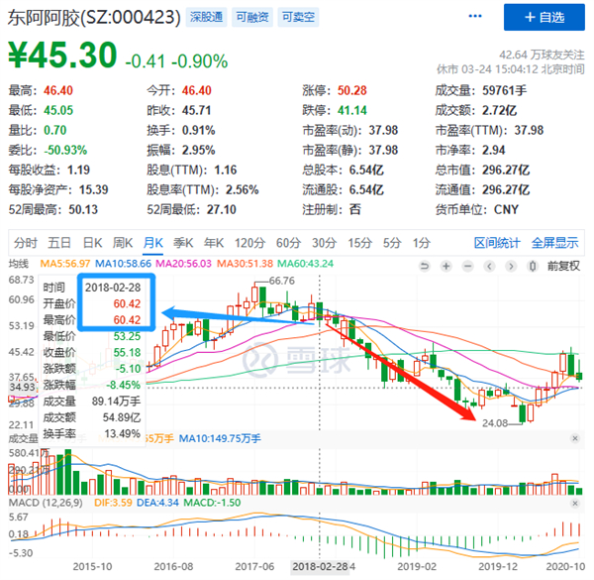Viewport: 594px width, 580px height.
Task: Click the 2015-10 date axis label
Action: pos(92,567)
